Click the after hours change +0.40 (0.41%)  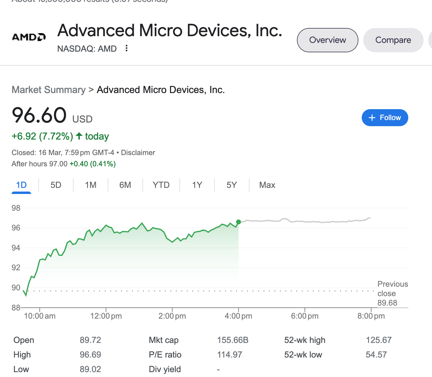tap(93, 164)
